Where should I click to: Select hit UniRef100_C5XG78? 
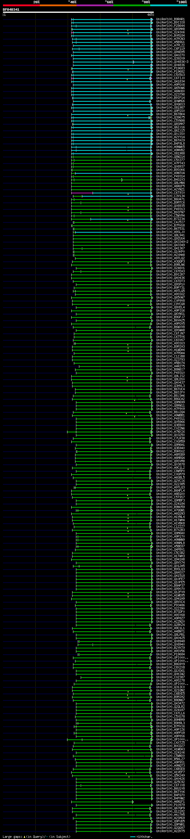click(x=170, y=717)
